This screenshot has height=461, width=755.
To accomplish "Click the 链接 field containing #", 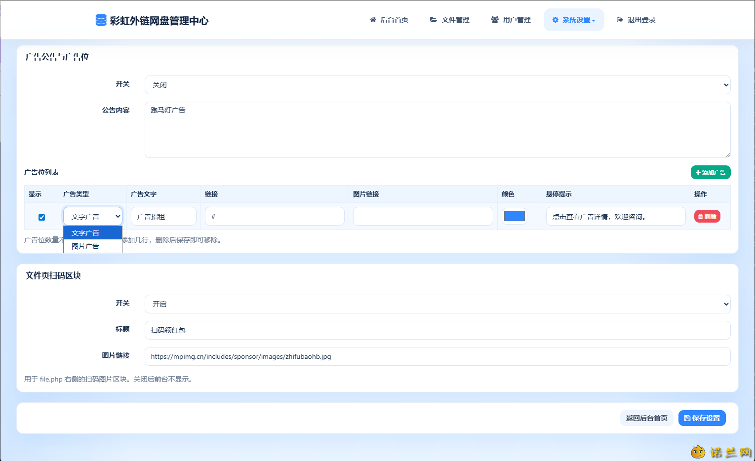I will (275, 216).
